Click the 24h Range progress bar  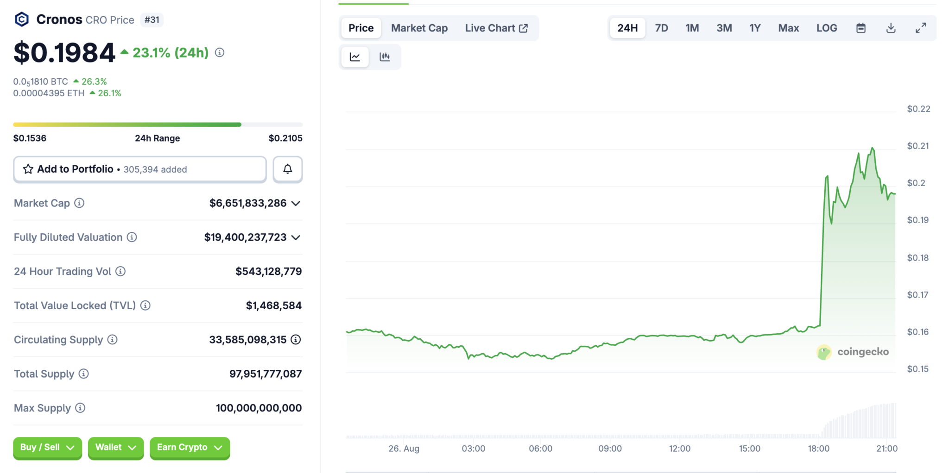(x=158, y=124)
